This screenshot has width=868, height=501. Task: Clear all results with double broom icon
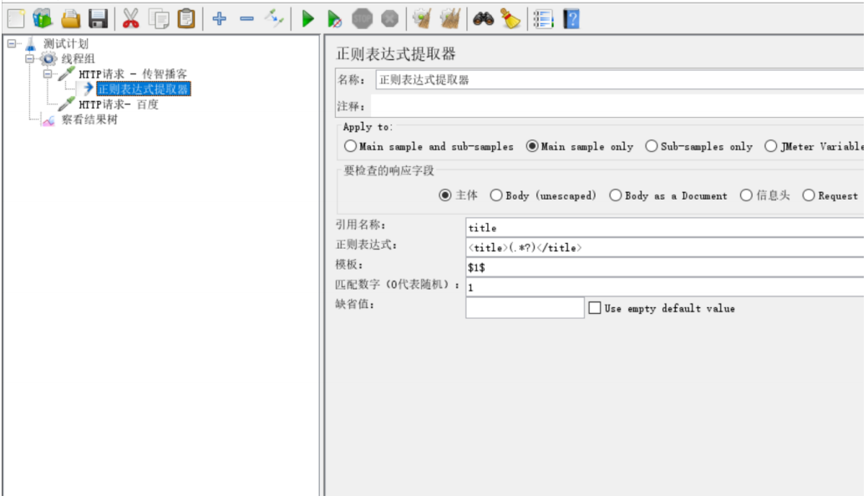coord(450,19)
